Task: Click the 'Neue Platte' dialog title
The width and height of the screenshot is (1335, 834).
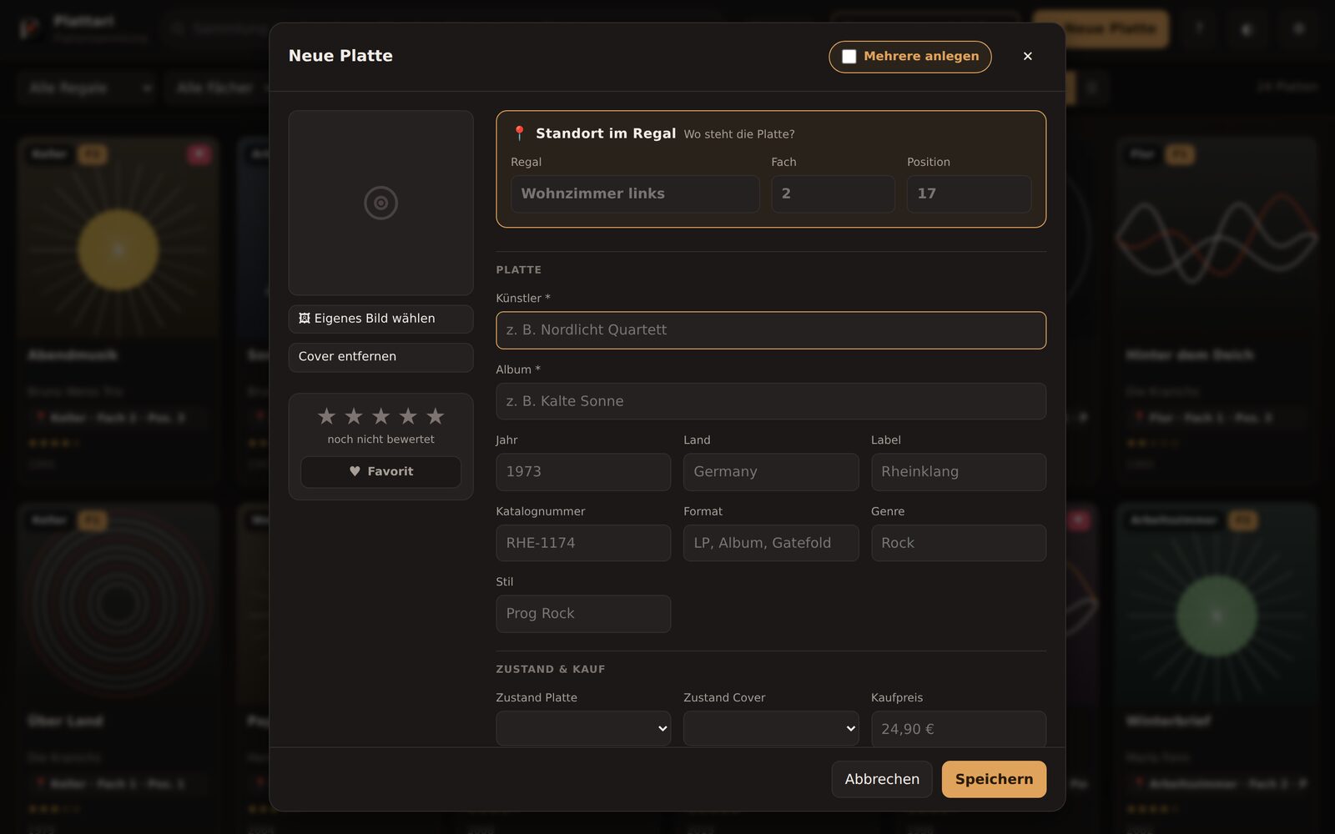Action: (340, 56)
